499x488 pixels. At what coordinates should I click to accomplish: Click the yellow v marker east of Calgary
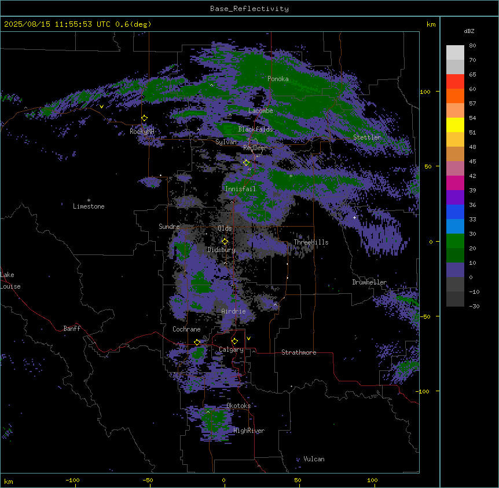(248, 338)
